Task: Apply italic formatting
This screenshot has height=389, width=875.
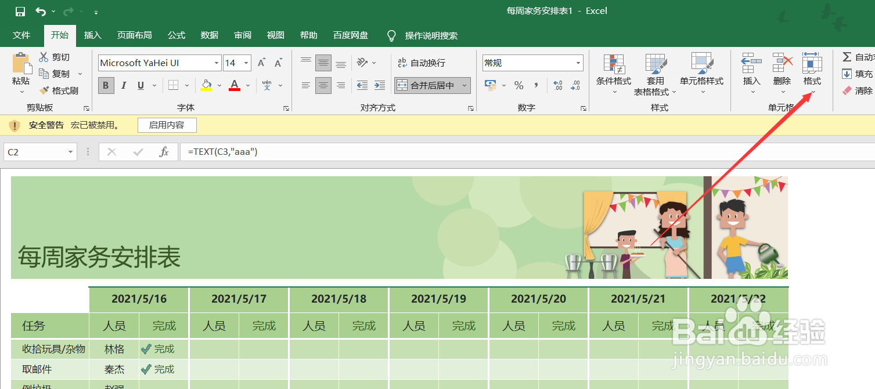Action: (123, 85)
